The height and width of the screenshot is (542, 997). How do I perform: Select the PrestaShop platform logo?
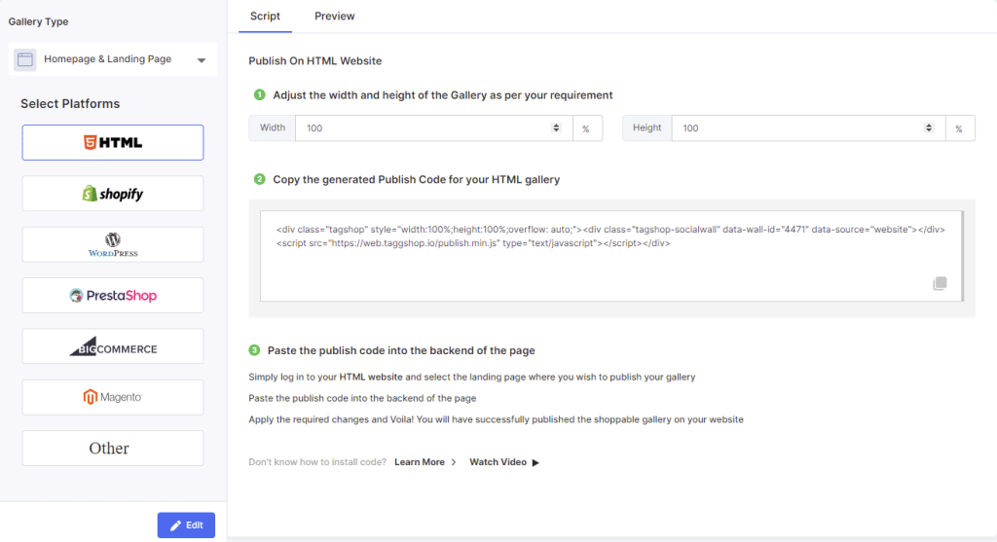click(113, 296)
